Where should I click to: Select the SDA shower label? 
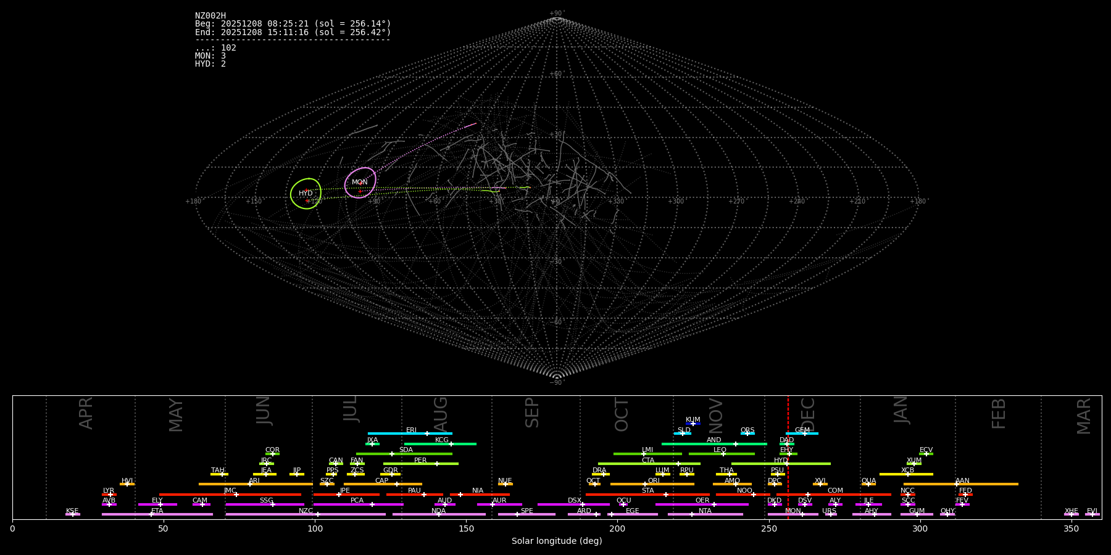coord(406,450)
